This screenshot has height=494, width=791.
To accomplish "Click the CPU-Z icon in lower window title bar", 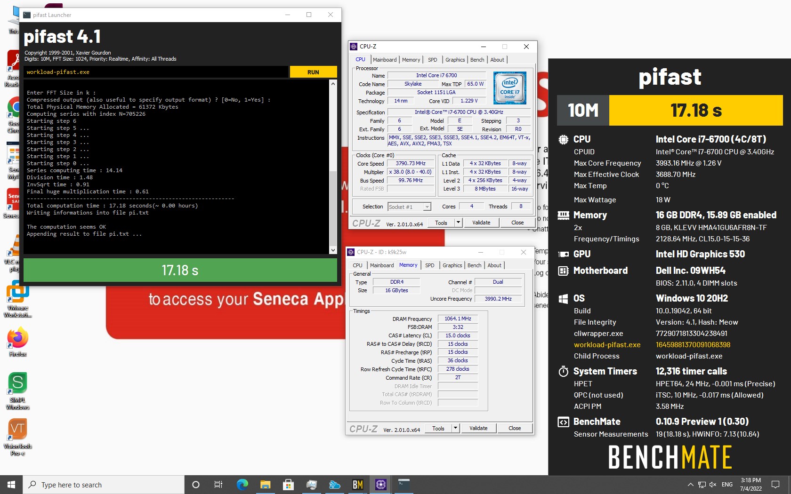I will point(351,252).
